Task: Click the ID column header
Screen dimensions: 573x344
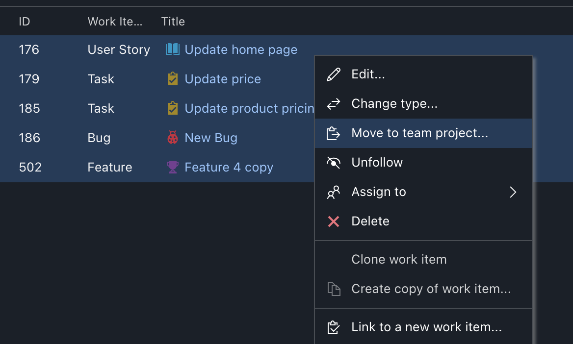Action: tap(23, 21)
